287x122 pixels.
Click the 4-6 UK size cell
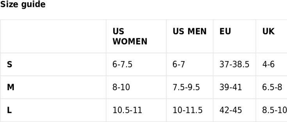click(268, 64)
